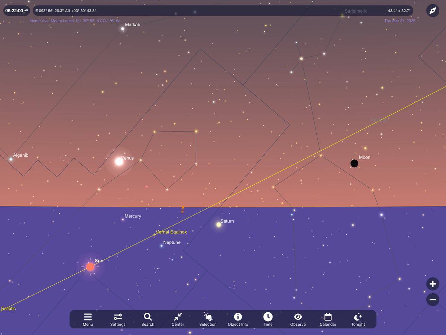446x335 pixels.
Task: Tap the Vernal Equinox label
Action: click(171, 232)
